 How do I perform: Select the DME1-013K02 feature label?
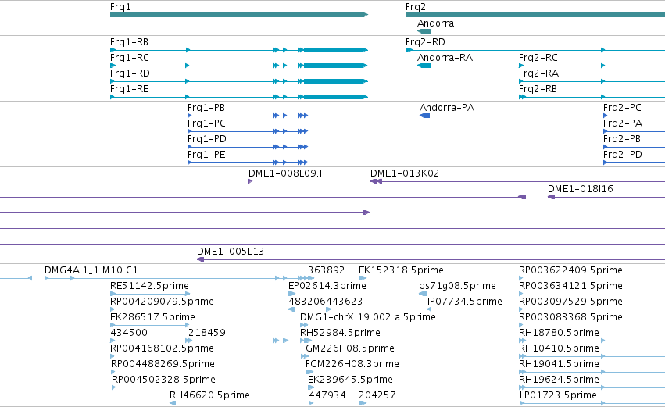pyautogui.click(x=405, y=173)
